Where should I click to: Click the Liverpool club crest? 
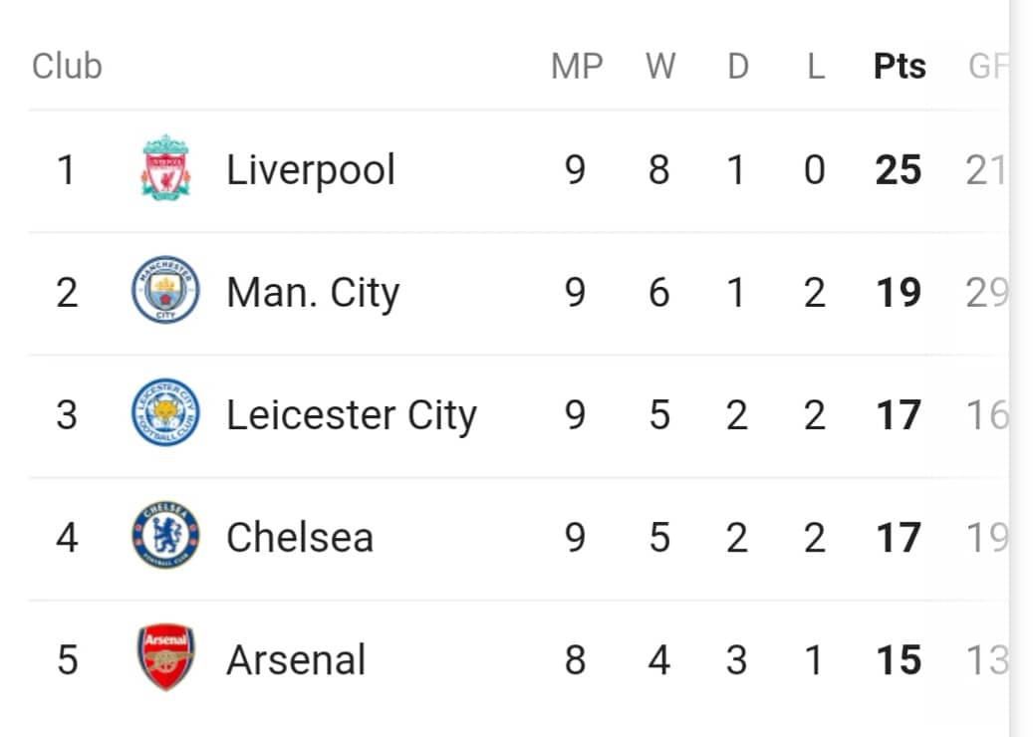coord(166,167)
